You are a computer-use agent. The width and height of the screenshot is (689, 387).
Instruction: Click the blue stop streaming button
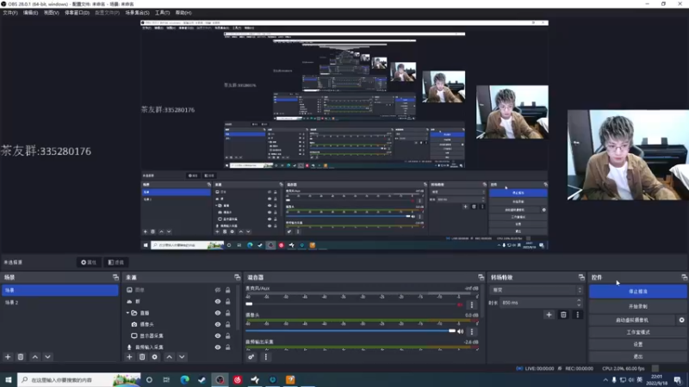637,292
